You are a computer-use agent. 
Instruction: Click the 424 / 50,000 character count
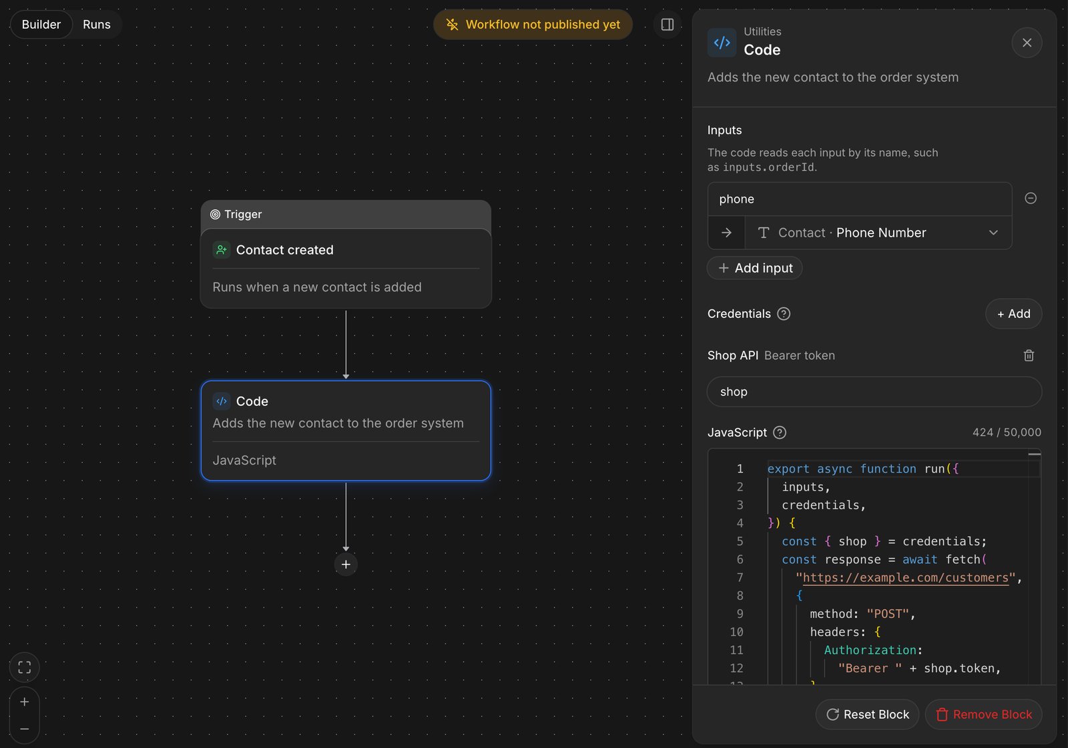point(1007,433)
